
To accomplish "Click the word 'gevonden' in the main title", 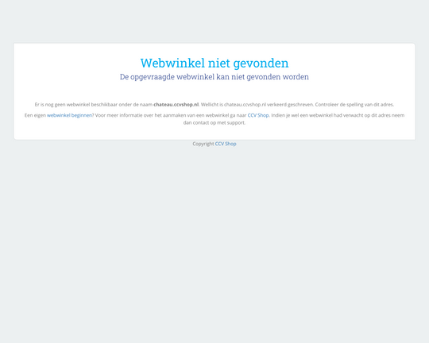I will [261, 64].
